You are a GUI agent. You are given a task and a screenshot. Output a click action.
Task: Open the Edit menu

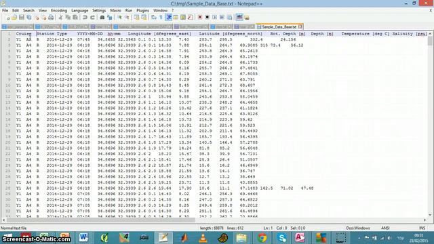15,11
